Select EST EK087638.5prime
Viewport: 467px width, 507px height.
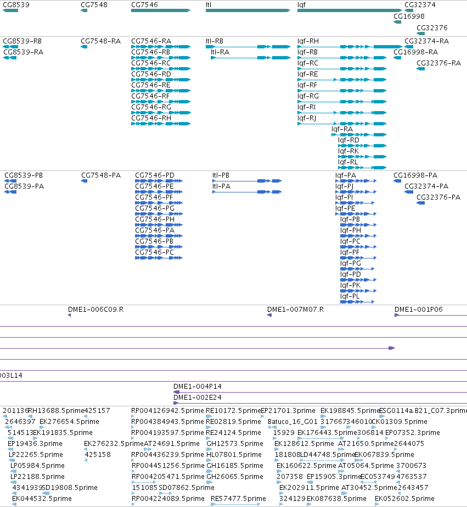336,499
